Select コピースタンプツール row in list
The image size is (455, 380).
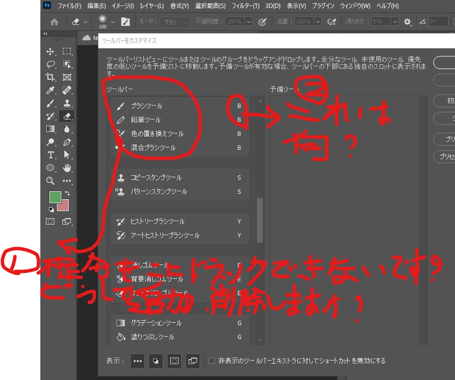click(180, 177)
